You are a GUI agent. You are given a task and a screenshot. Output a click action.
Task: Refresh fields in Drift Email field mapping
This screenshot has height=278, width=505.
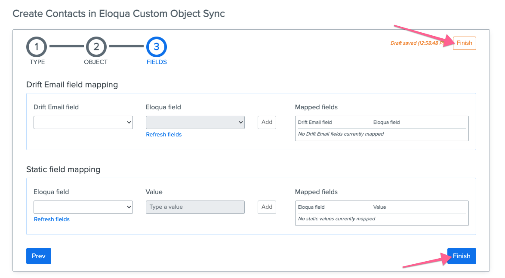tap(163, 135)
